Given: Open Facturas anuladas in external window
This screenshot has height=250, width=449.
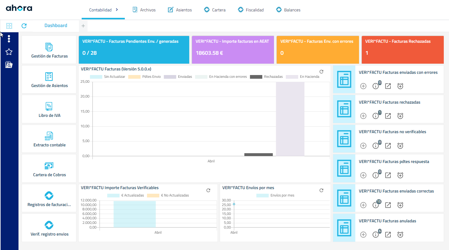Looking at the screenshot, I should point(388,235).
